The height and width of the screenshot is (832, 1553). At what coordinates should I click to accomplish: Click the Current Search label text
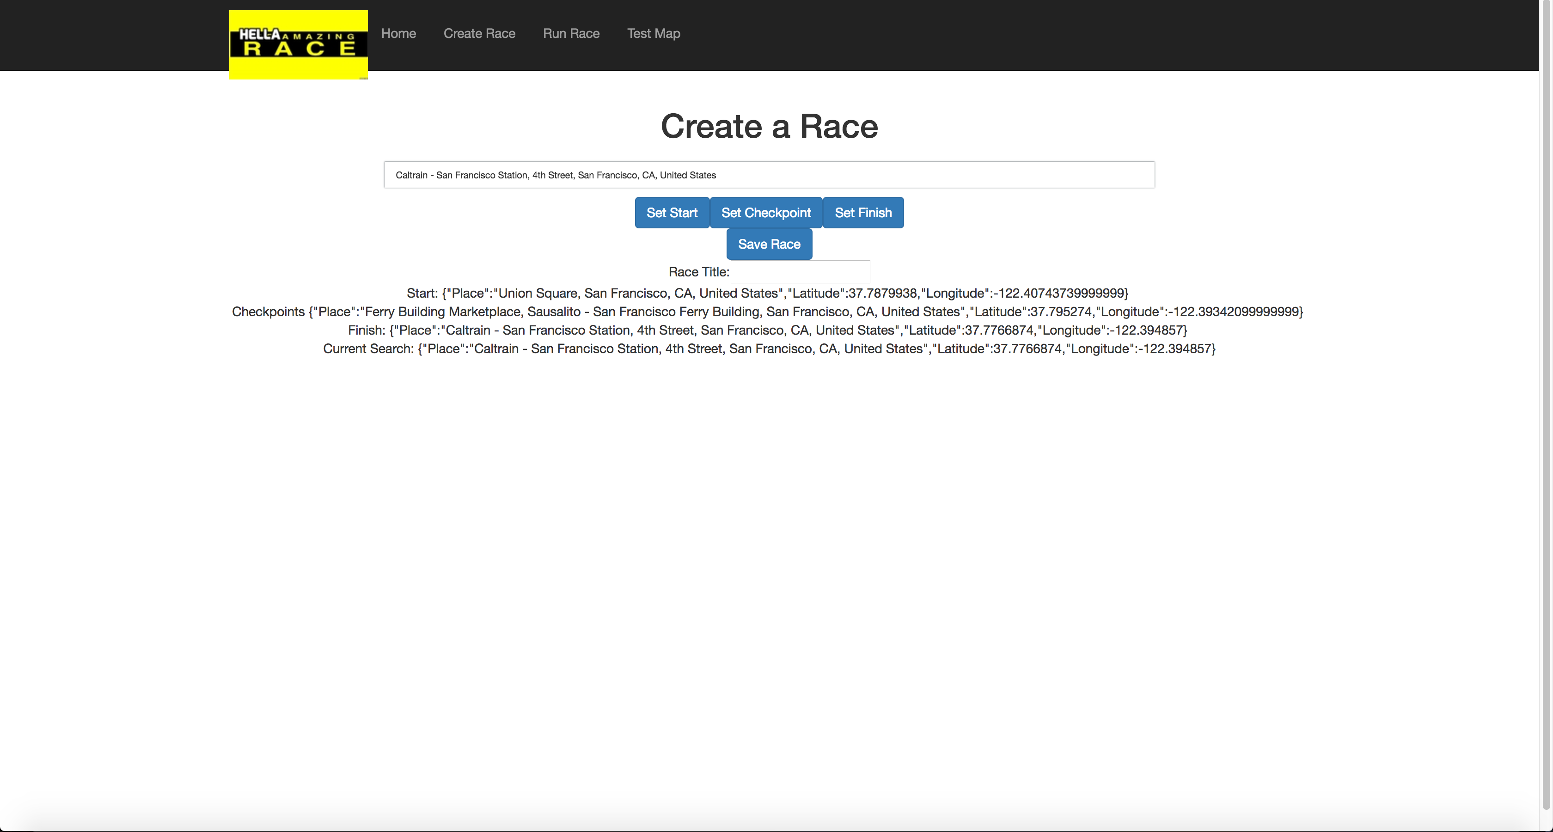[368, 349]
